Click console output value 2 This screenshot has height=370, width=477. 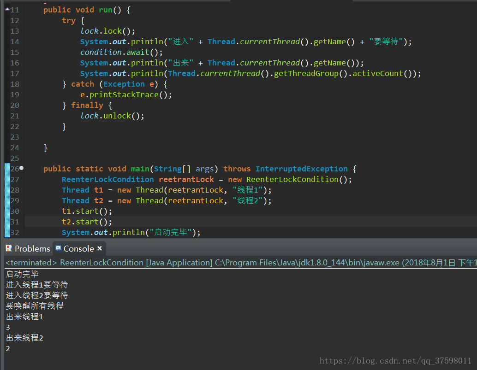[x=8, y=349]
